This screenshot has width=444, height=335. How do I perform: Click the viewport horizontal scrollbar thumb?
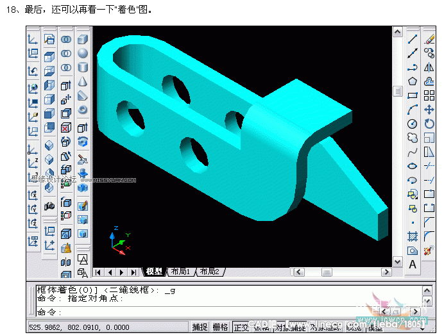coord(327,272)
